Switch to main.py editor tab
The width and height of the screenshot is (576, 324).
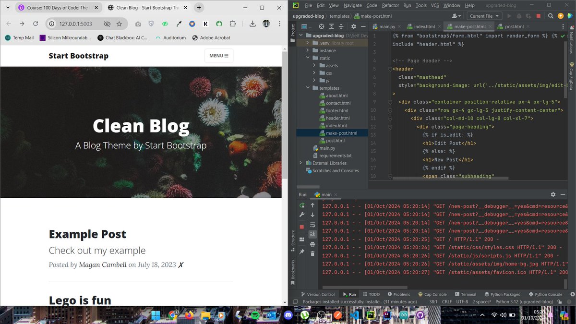[x=386, y=26]
